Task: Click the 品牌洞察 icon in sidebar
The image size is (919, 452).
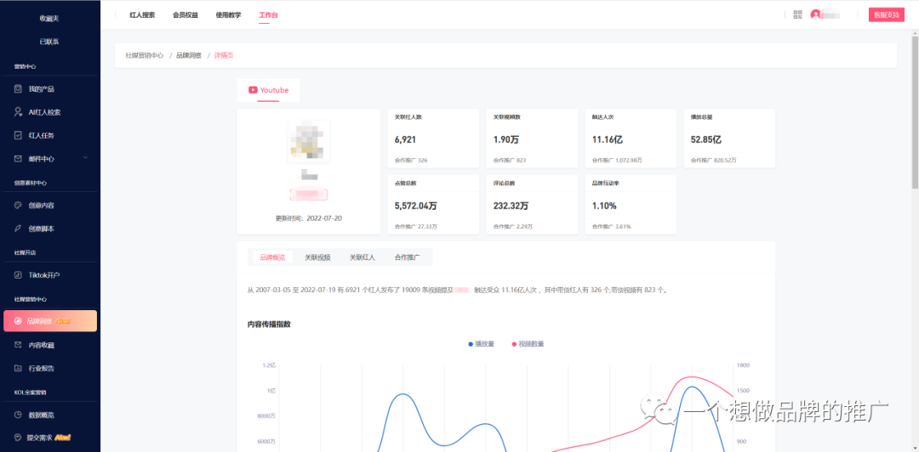Action: pyautogui.click(x=18, y=321)
